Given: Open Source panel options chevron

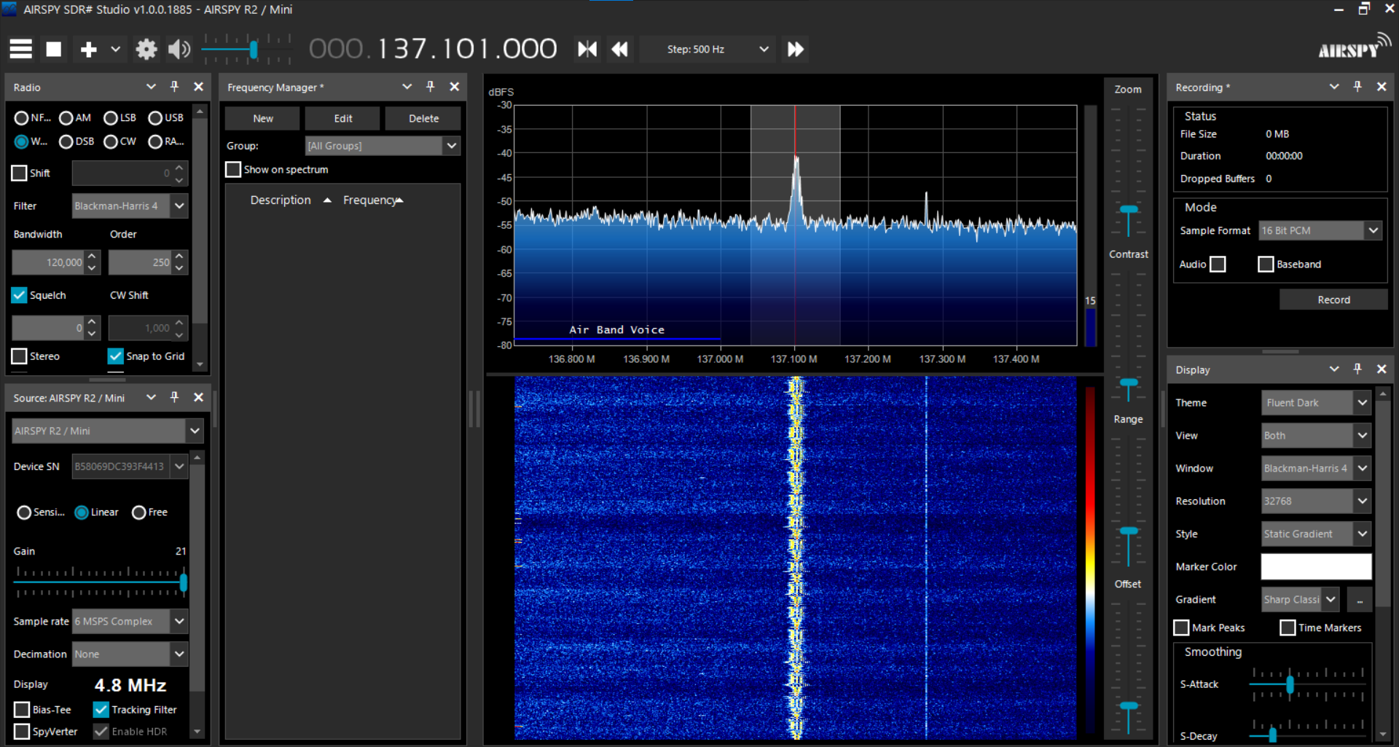Looking at the screenshot, I should click(151, 397).
